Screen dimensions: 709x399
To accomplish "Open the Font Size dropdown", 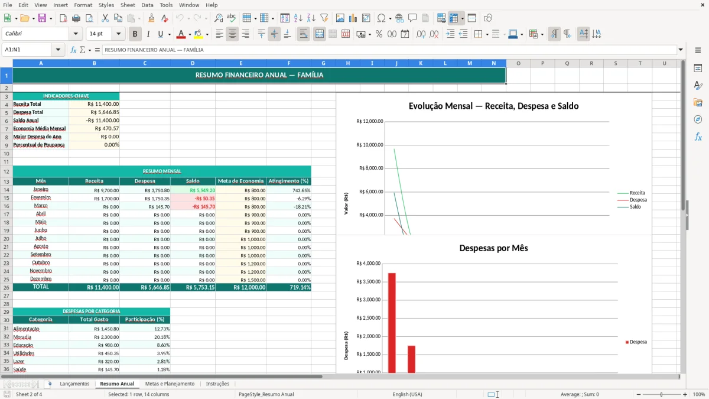I will coord(118,34).
